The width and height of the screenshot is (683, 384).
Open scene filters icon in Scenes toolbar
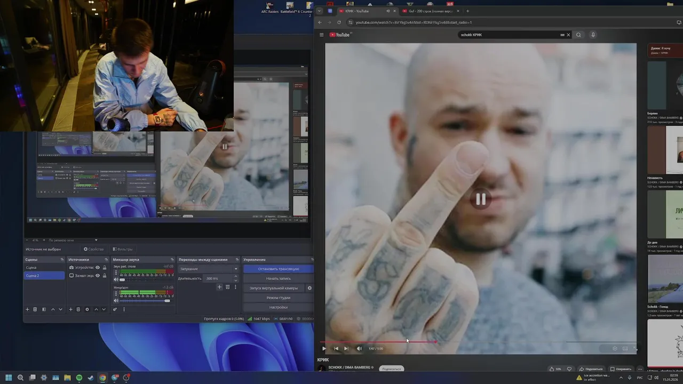point(44,309)
